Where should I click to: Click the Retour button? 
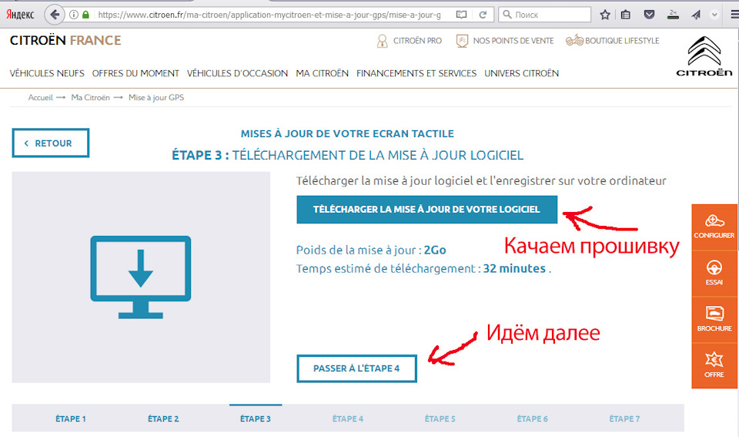pyautogui.click(x=51, y=143)
